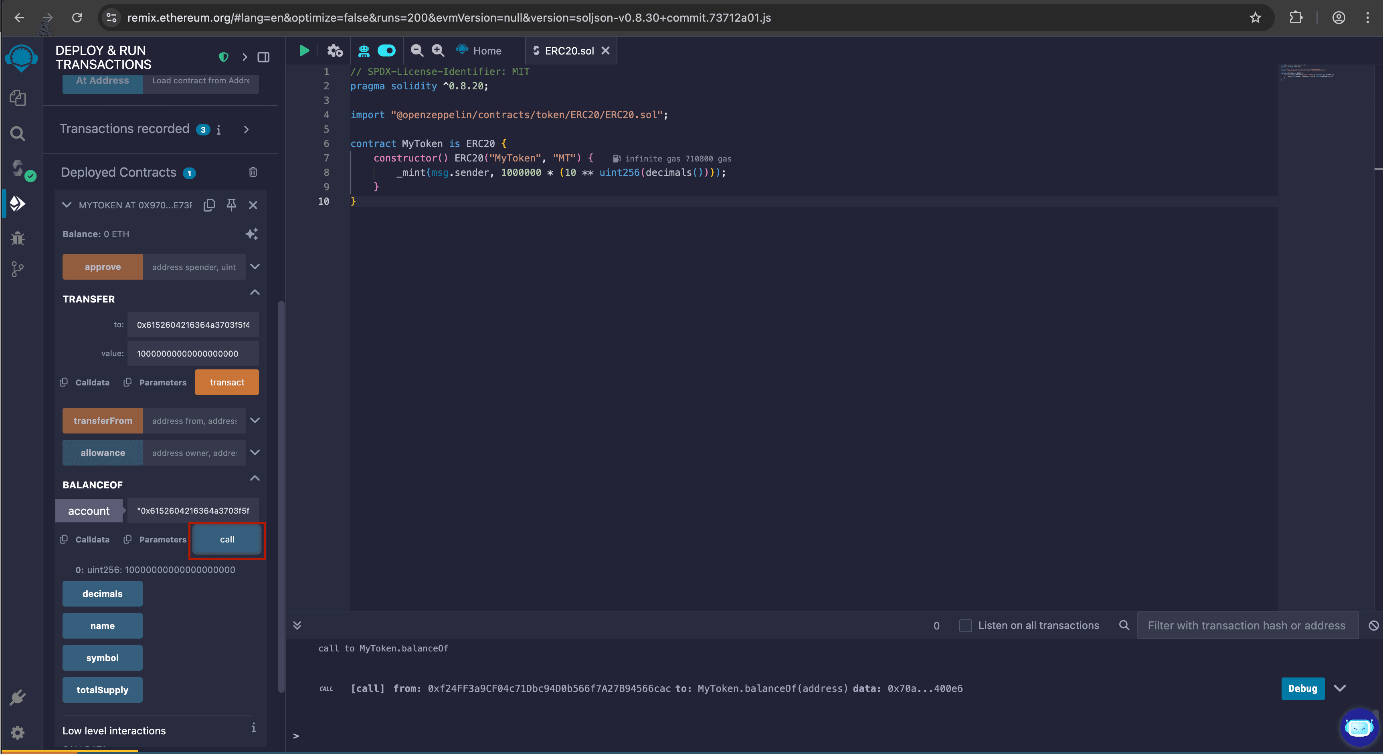
Task: Expand the Transactions recorded section
Action: tap(246, 130)
